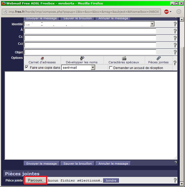Image resolution: width=185 pixels, height=187 pixels.
Task: Click in the Cci field
Action: coord(90,45)
